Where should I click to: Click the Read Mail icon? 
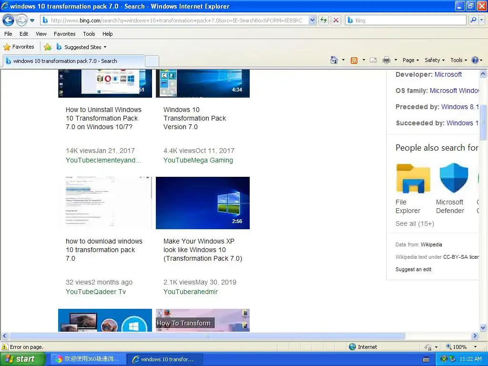[x=373, y=60]
